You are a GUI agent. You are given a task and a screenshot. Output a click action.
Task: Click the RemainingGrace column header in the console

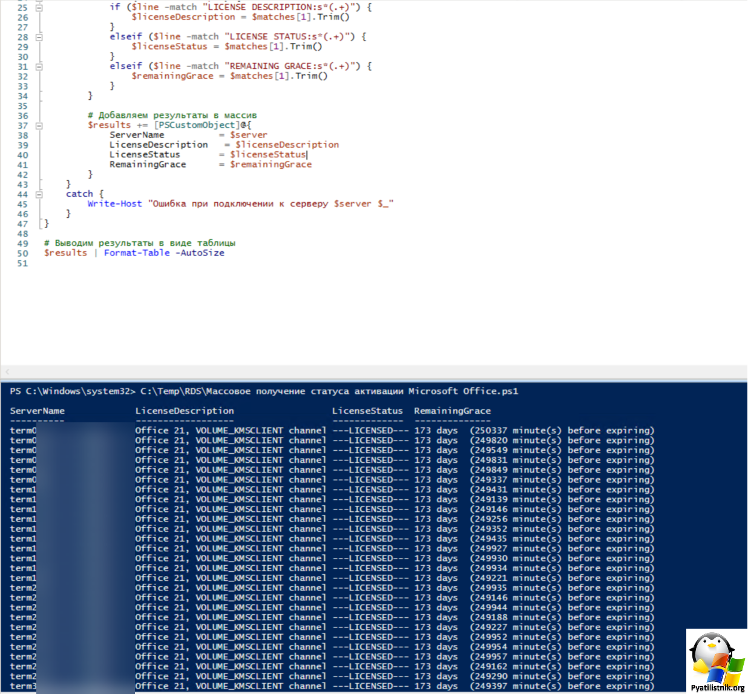(453, 411)
